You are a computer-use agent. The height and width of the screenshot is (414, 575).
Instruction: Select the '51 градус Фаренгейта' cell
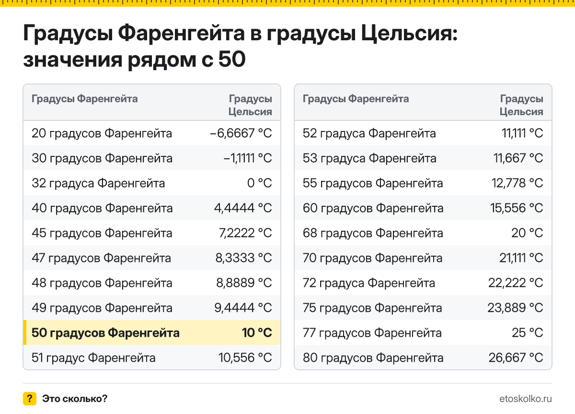pyautogui.click(x=93, y=358)
